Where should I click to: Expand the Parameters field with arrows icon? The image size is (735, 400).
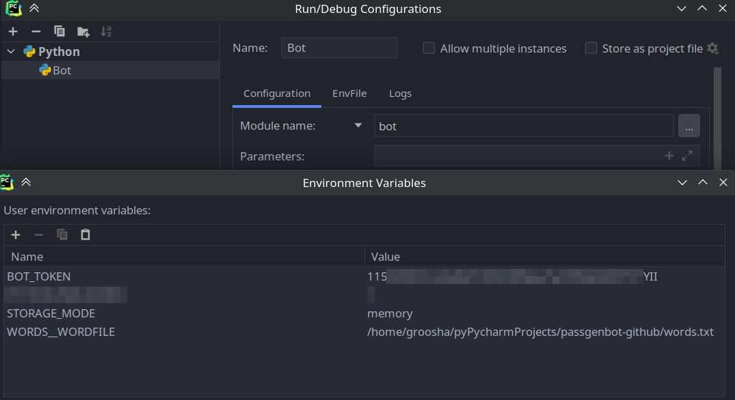[687, 156]
